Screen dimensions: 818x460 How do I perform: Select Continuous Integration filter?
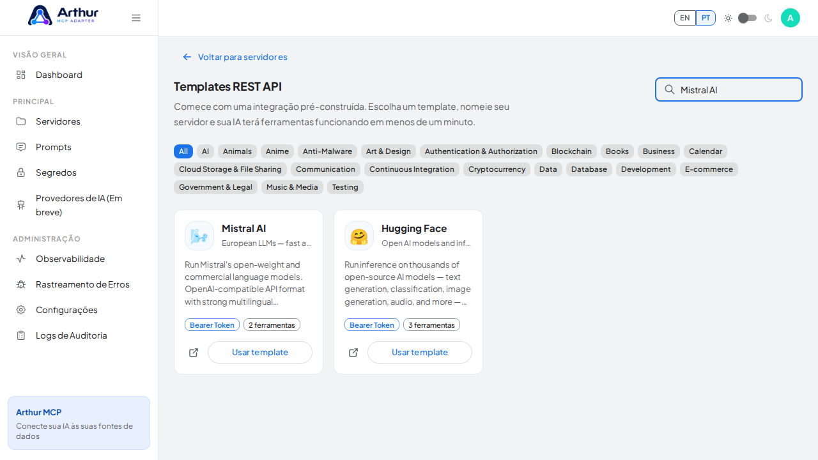(x=412, y=169)
